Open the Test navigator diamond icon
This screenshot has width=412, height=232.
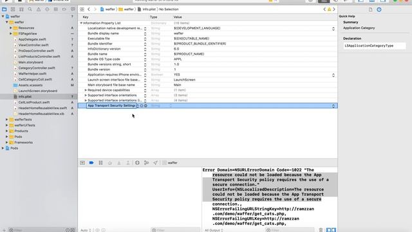coord(47,9)
